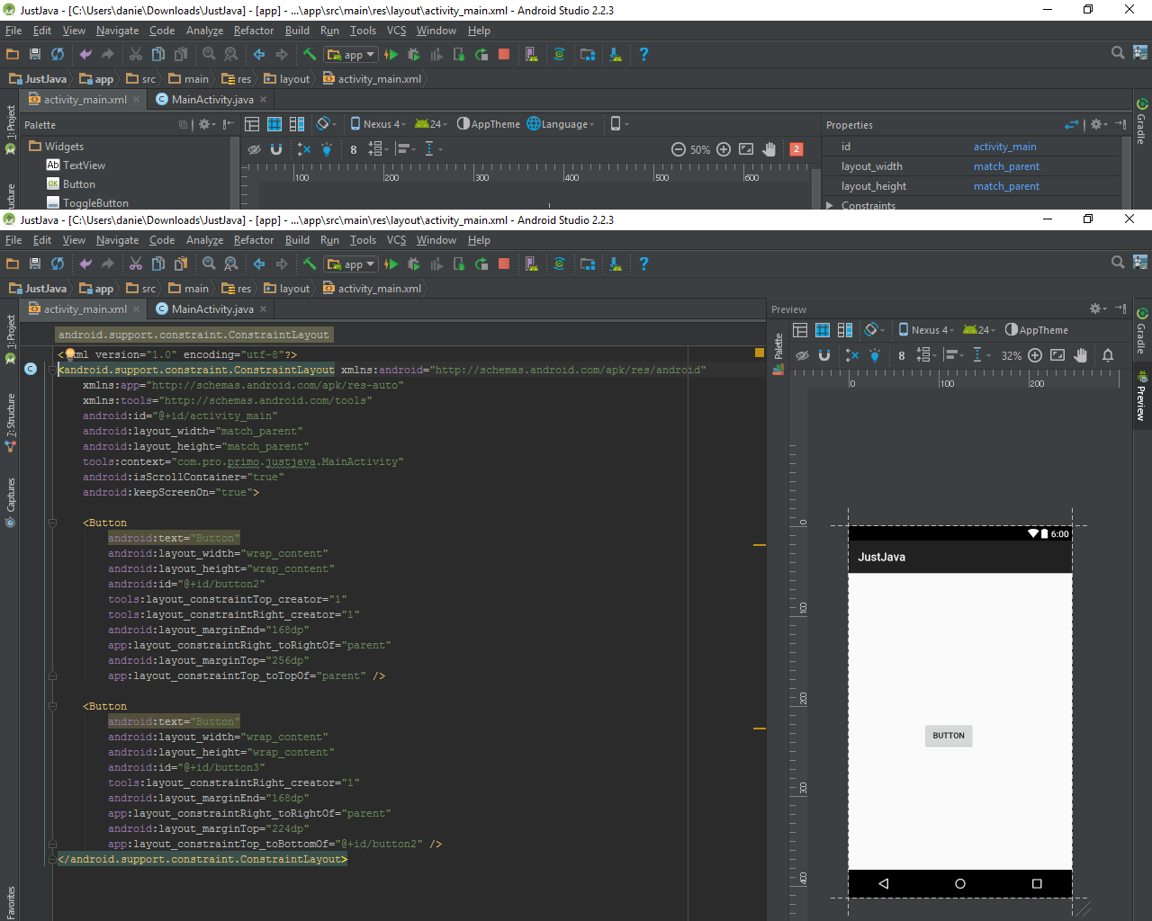Open Build menu in lower window
The width and height of the screenshot is (1152, 921).
pyautogui.click(x=297, y=240)
